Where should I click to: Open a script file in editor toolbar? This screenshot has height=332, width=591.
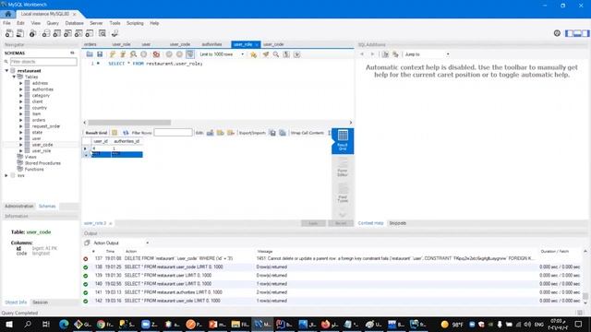click(x=90, y=54)
